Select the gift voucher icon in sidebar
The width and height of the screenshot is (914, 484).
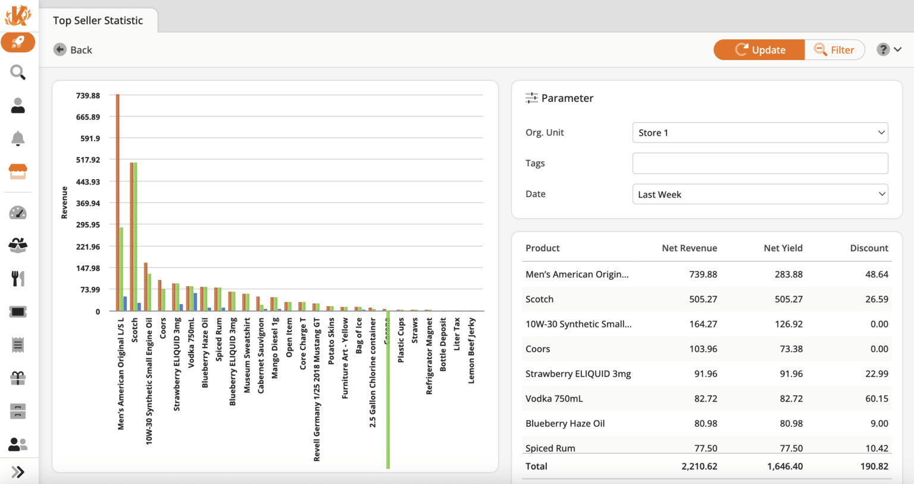pyautogui.click(x=18, y=377)
